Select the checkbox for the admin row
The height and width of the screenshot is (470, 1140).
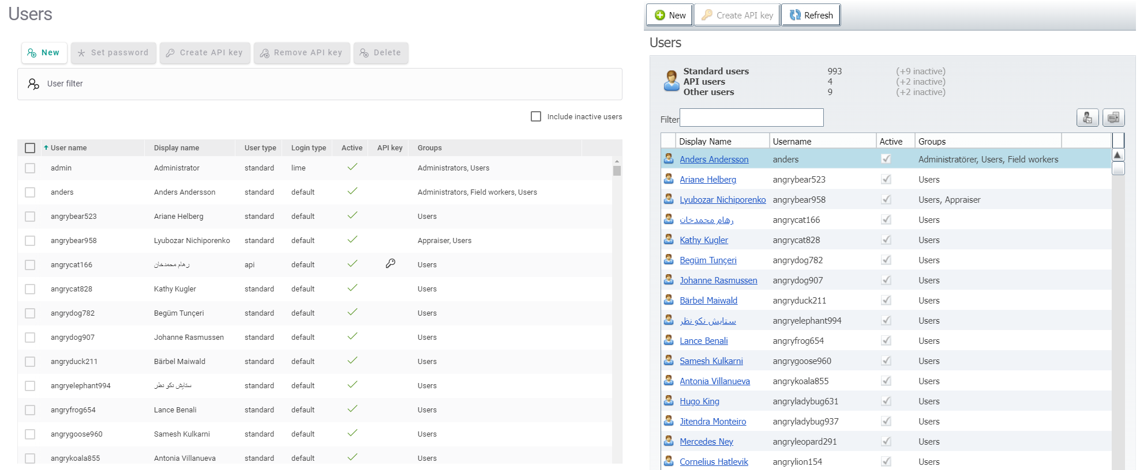tap(30, 168)
